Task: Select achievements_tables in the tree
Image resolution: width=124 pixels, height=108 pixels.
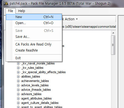Action: (35, 81)
